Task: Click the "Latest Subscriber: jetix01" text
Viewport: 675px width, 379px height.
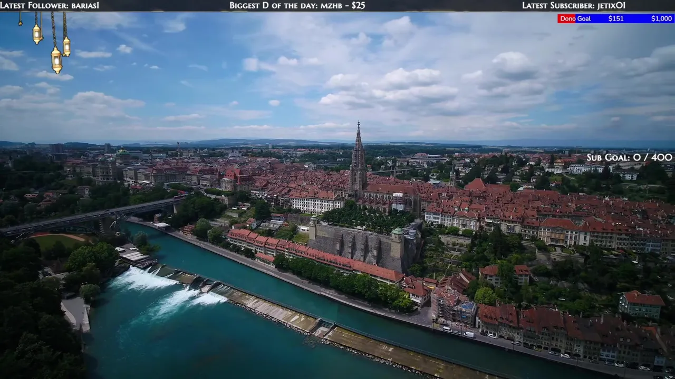Action: tap(574, 5)
